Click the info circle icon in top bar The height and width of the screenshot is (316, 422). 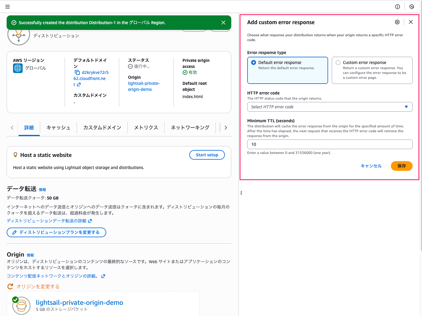click(x=398, y=7)
